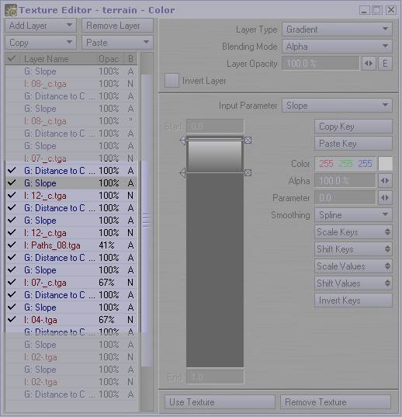Click the Parameter value slider arrows icon

[385, 198]
